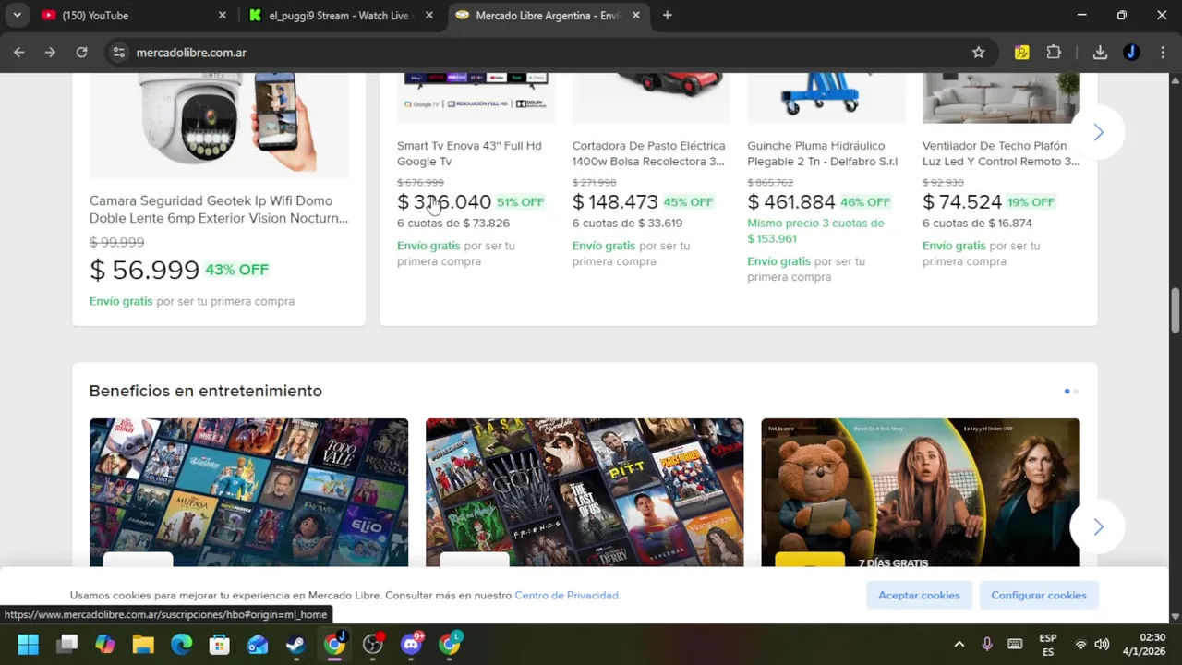Open Microsoft Store from the taskbar

220,644
